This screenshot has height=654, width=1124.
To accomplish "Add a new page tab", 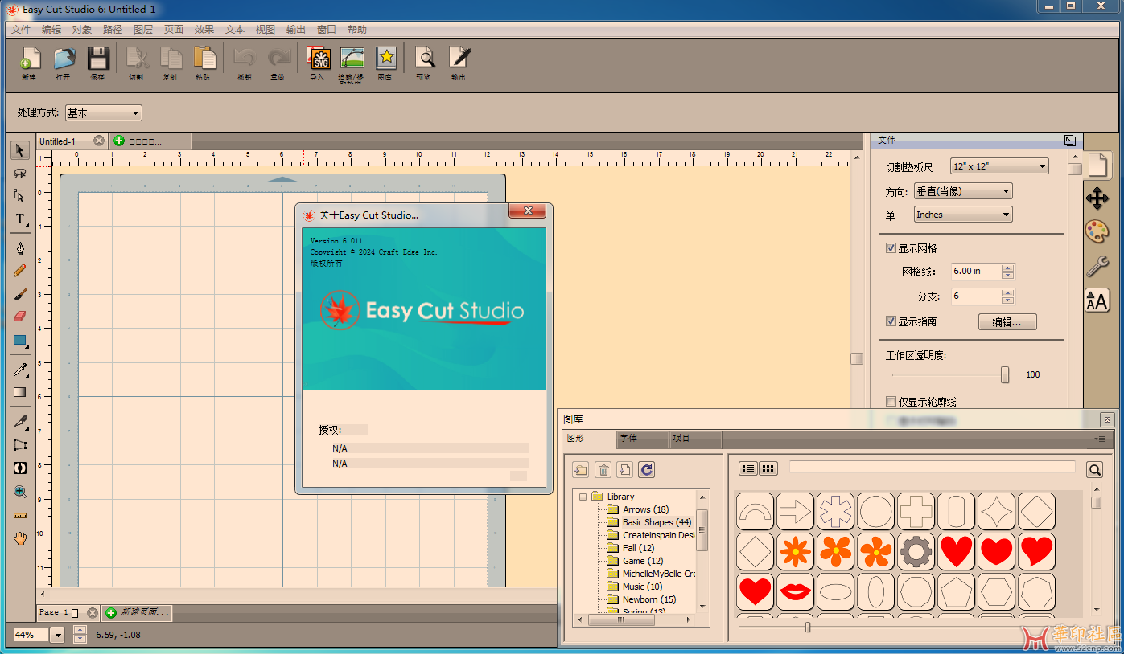I will coord(138,612).
